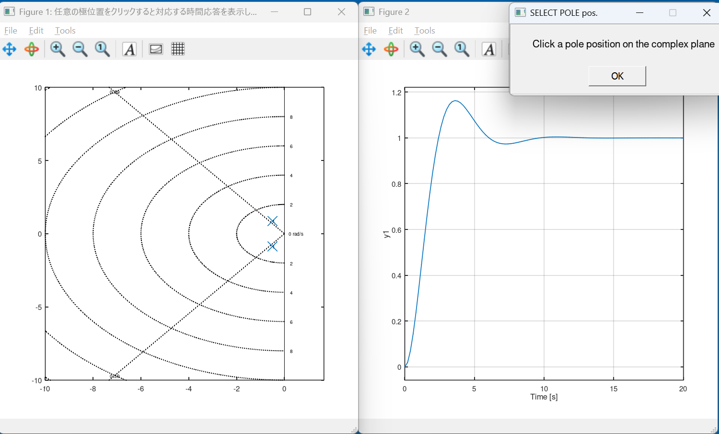This screenshot has height=434, width=719.
Task: Open the Tools menu in Figure 1
Action: pyautogui.click(x=65, y=31)
